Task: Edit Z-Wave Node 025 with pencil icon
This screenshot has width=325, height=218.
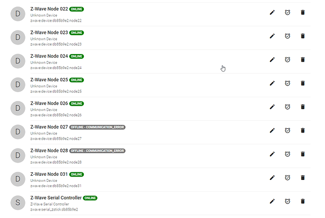Action: coord(272,83)
